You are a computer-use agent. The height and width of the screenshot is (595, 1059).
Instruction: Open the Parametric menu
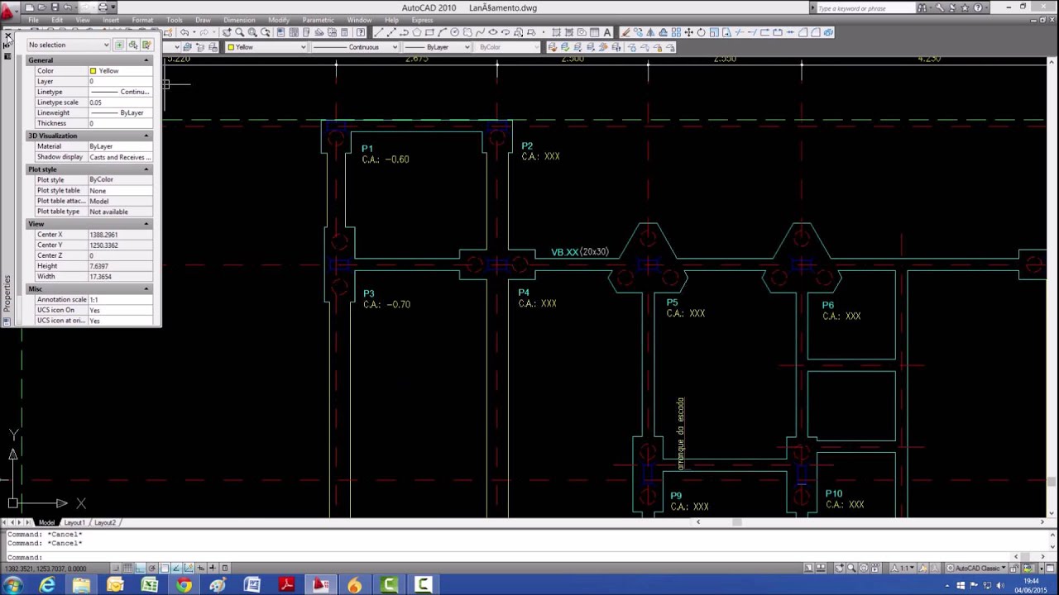pyautogui.click(x=319, y=20)
